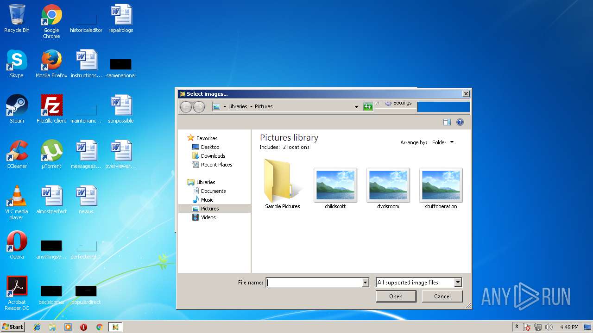This screenshot has width=593, height=333.
Task: Open Internet Explorer from the taskbar
Action: [37, 327]
